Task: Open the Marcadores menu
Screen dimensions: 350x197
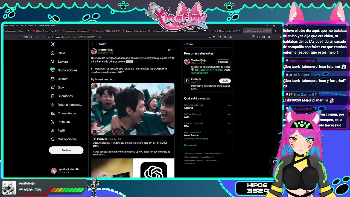Action: click(x=33, y=25)
